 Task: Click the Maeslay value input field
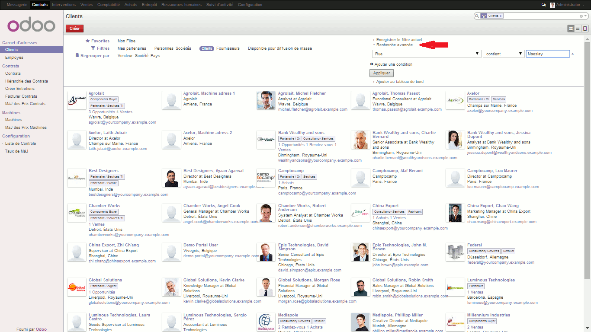tap(548, 54)
